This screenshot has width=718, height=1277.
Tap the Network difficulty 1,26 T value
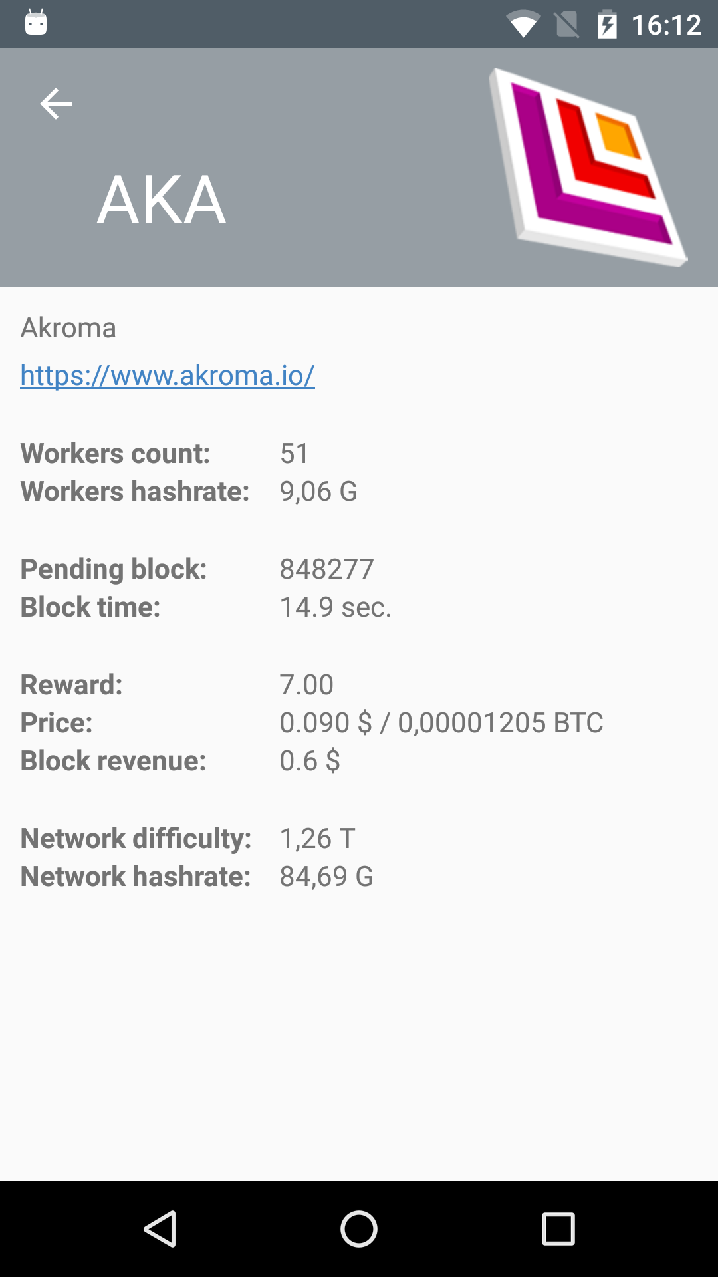click(x=317, y=839)
